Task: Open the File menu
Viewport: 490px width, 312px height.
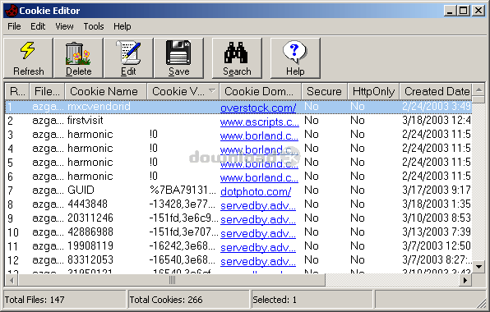Action: (14, 26)
